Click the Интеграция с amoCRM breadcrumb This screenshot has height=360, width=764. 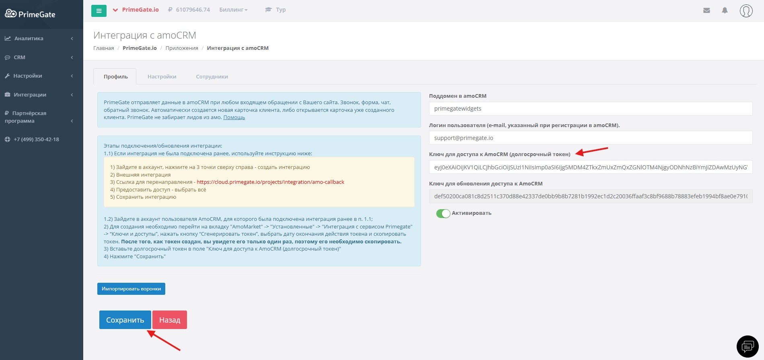238,48
